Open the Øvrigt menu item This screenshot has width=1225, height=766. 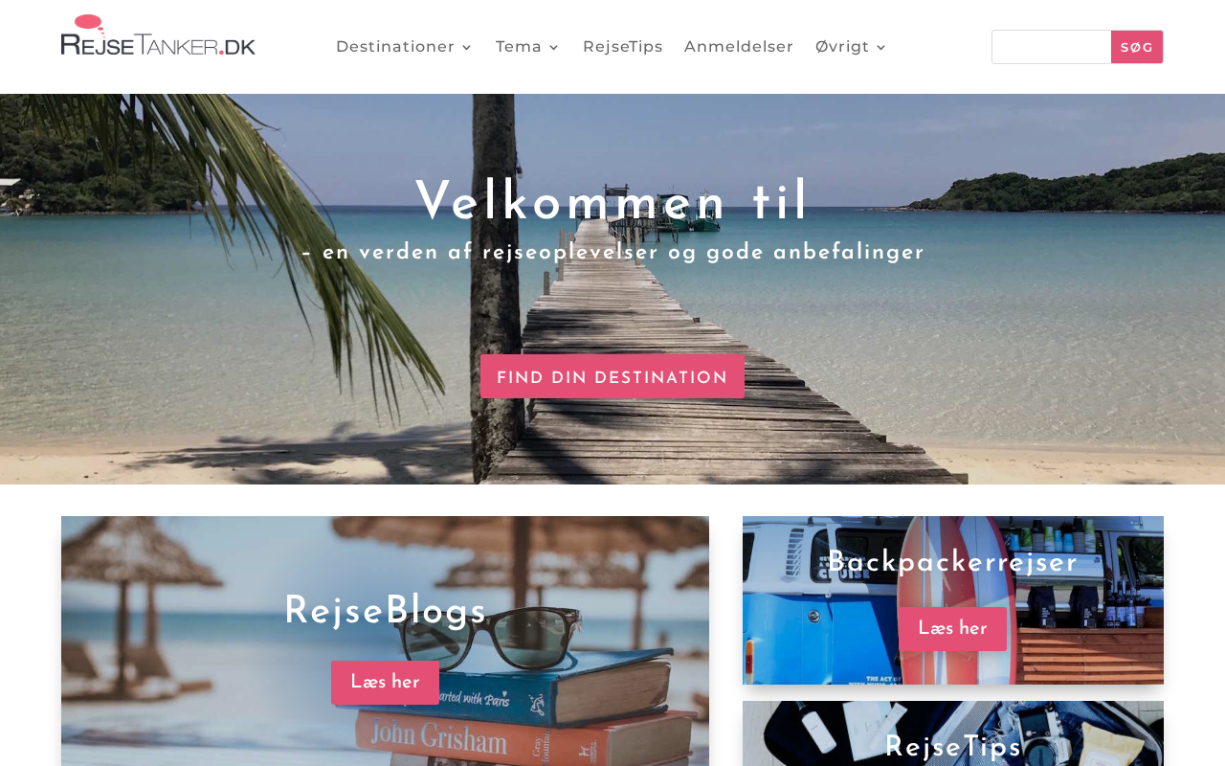click(851, 47)
